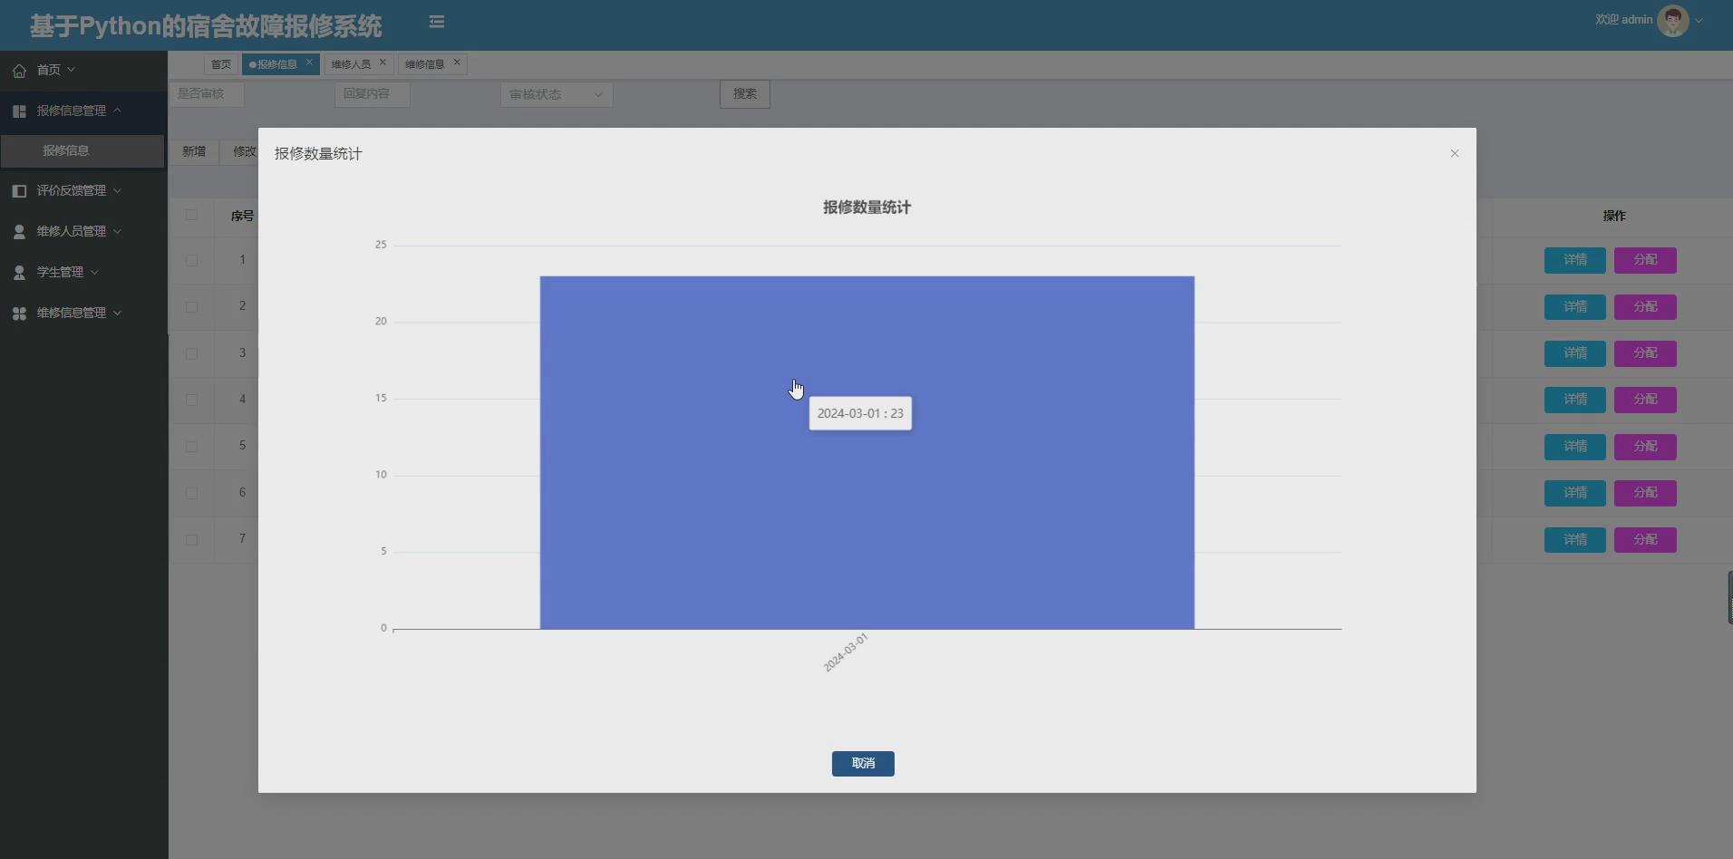Select the 报修信息 submenu item
Screen dimensions: 1733x859
pos(82,150)
